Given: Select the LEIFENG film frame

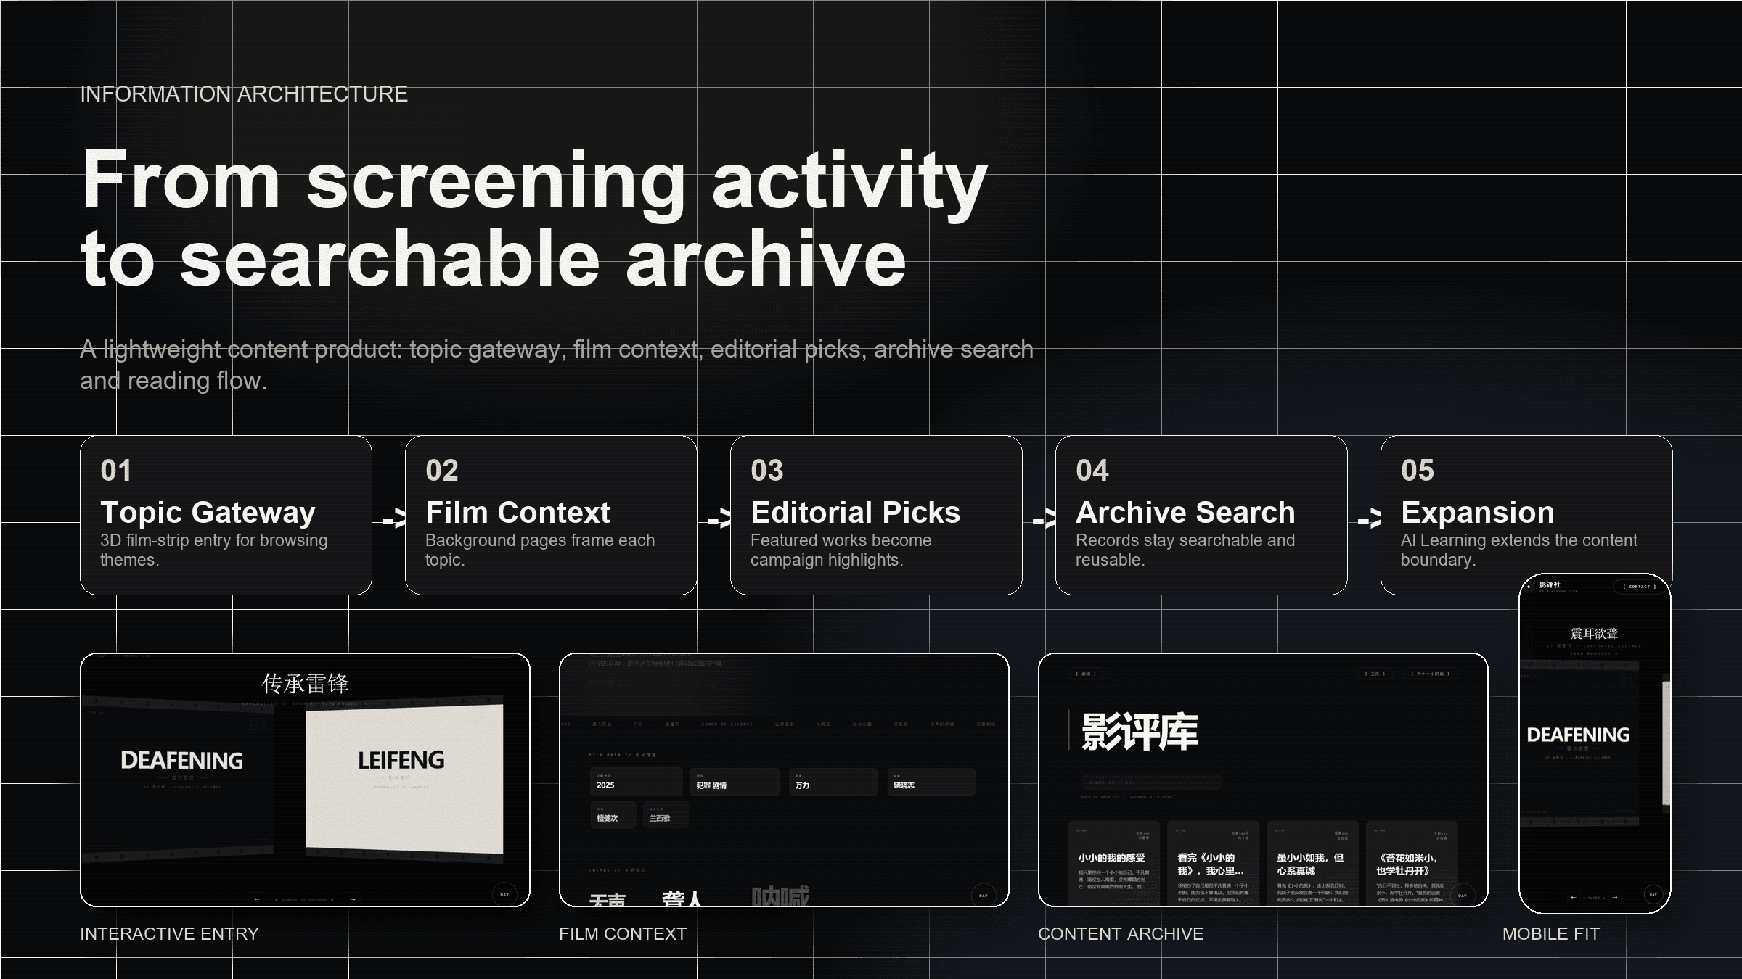Looking at the screenshot, I should pyautogui.click(x=404, y=780).
